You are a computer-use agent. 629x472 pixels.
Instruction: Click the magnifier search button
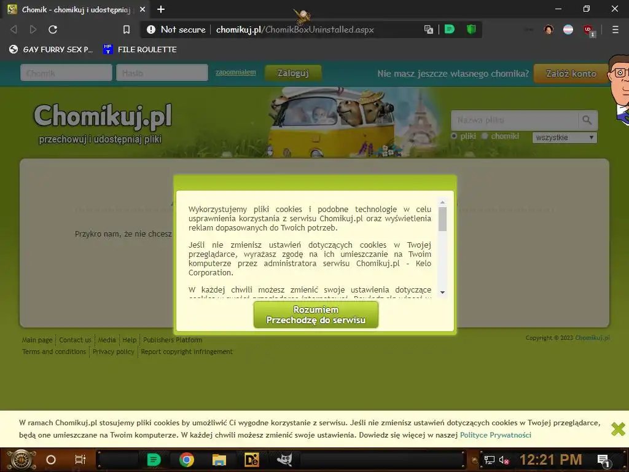pos(587,120)
